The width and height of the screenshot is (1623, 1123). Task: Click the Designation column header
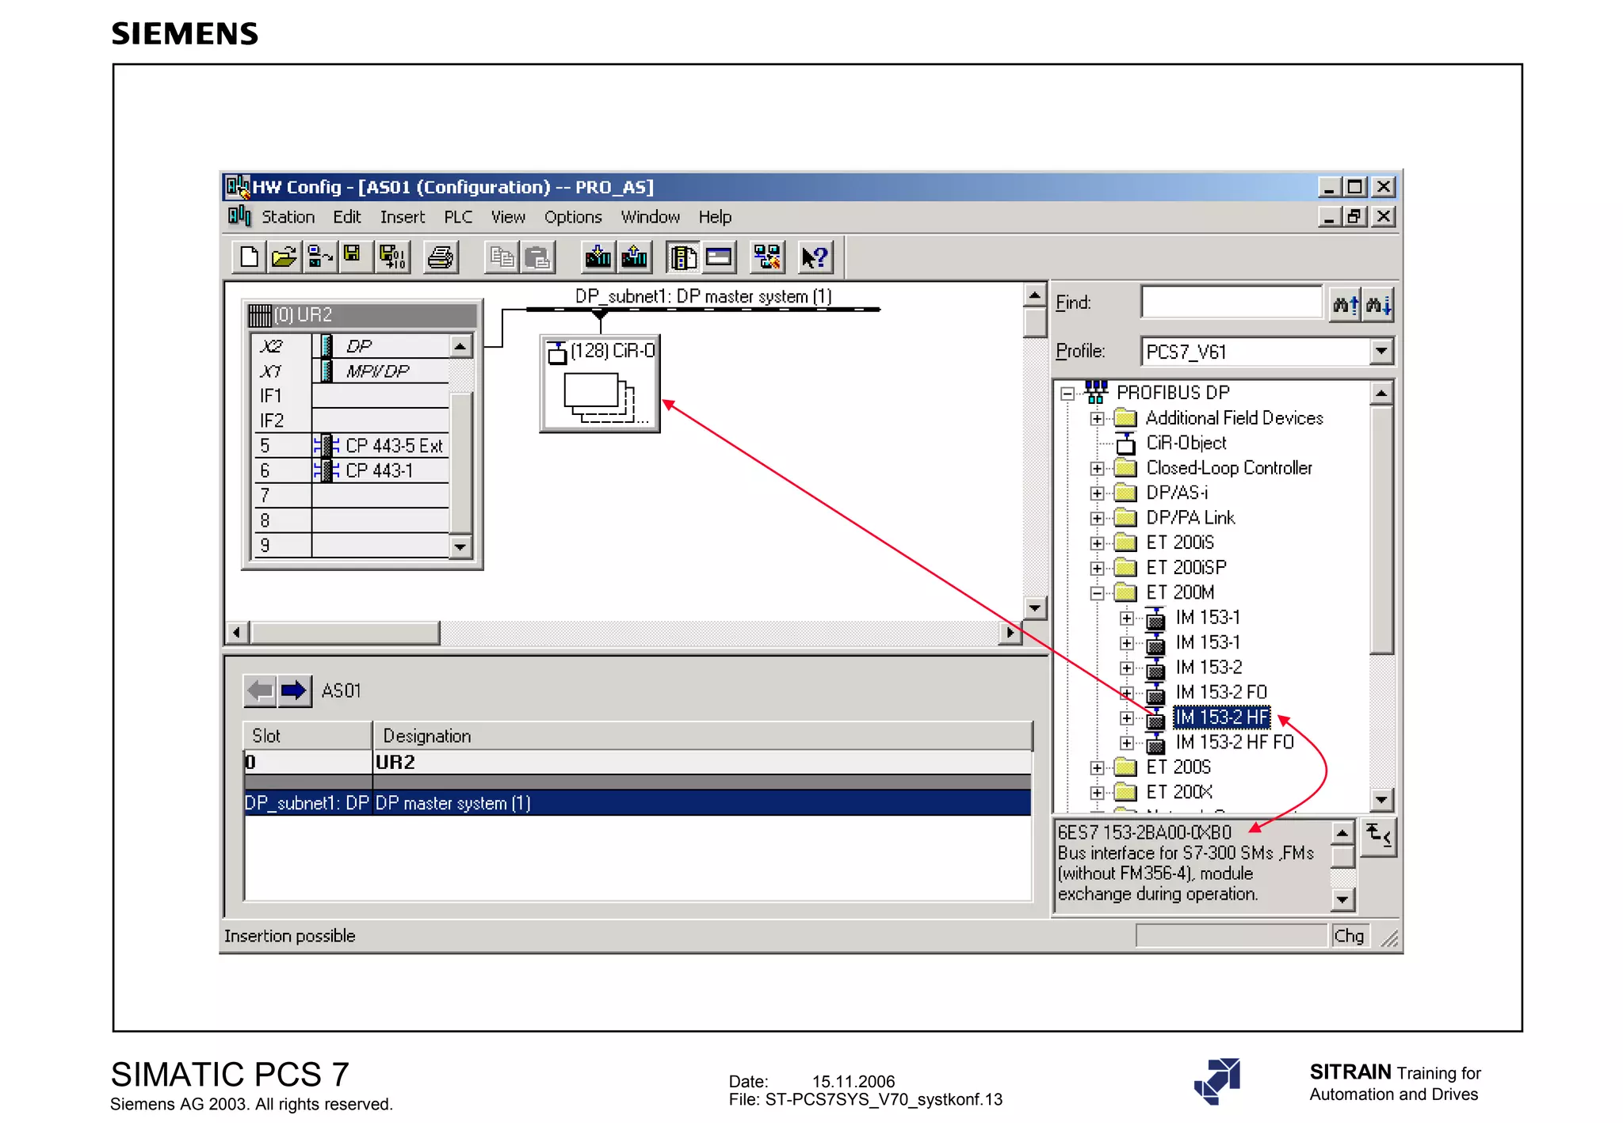point(703,736)
